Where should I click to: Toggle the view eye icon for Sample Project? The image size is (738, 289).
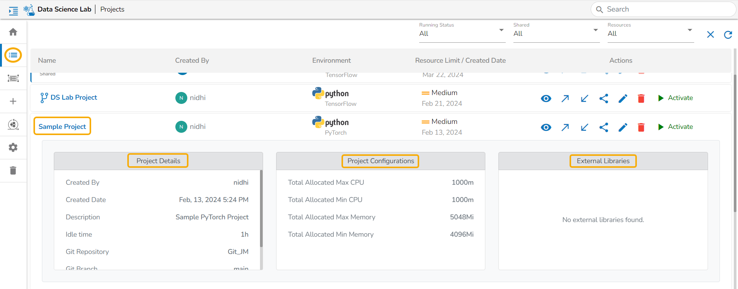546,127
